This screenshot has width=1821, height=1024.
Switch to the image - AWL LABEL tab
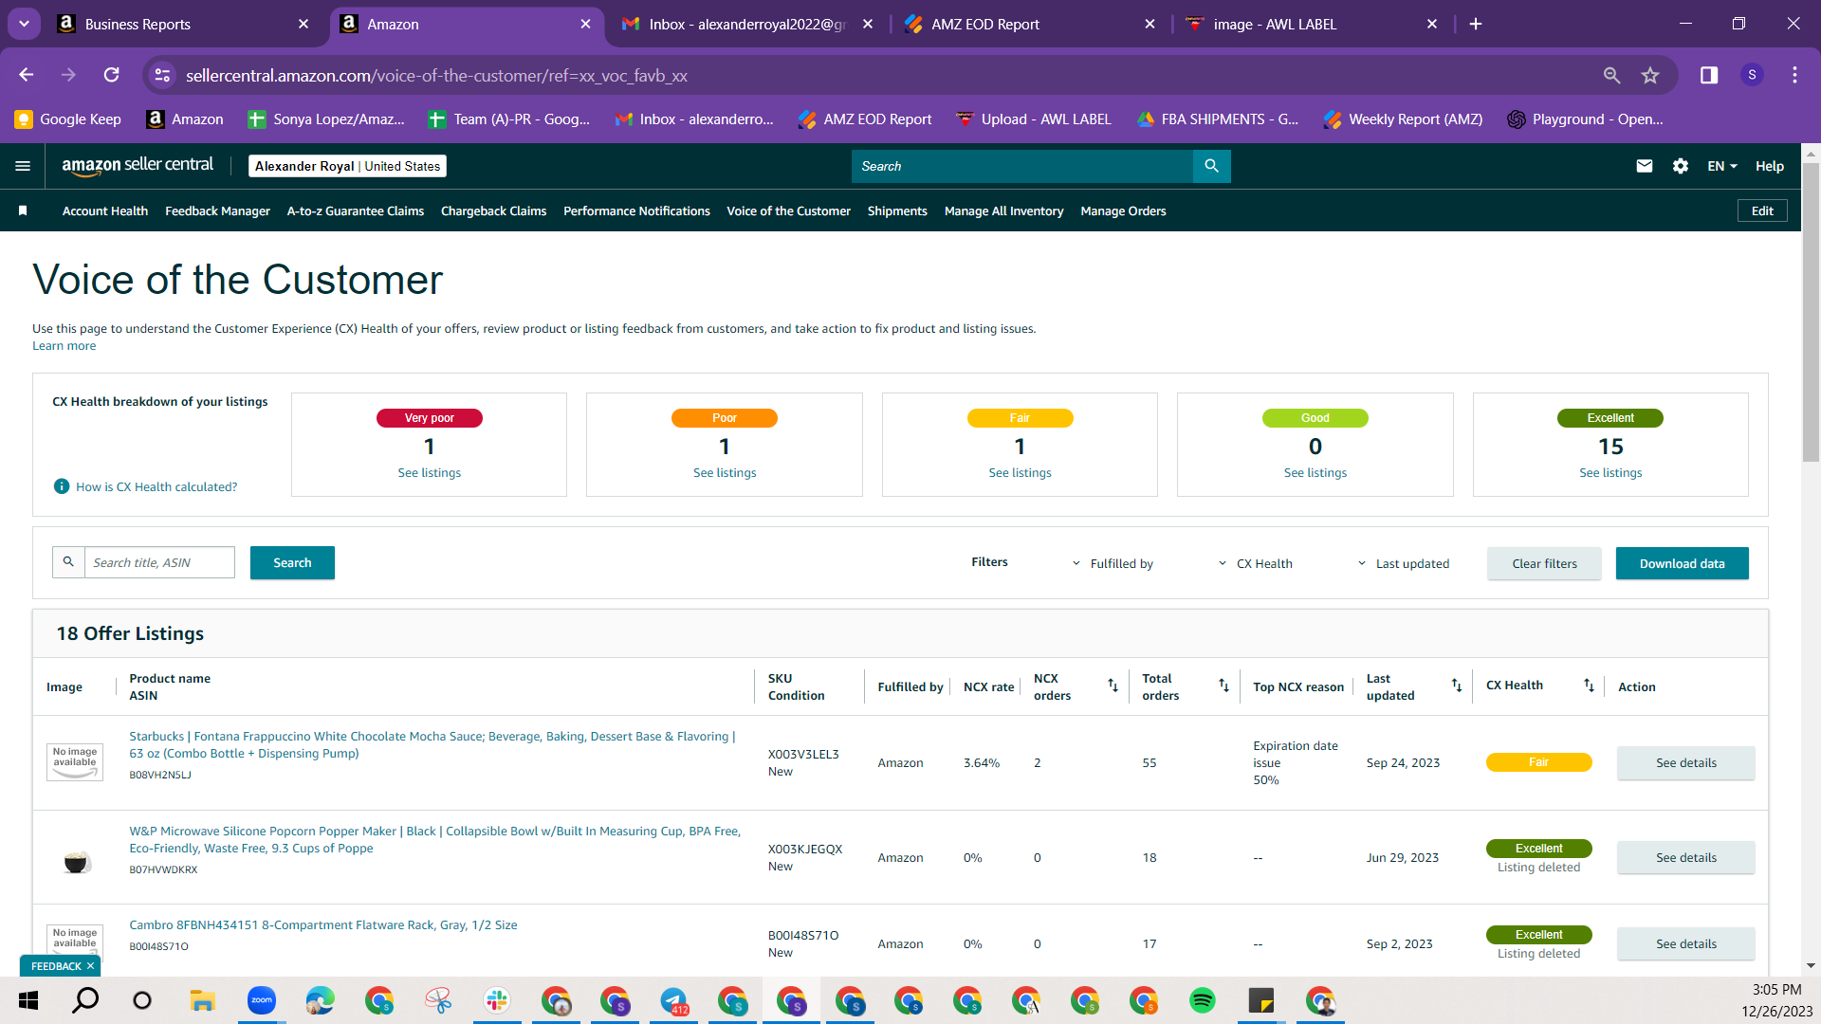coord(1312,24)
